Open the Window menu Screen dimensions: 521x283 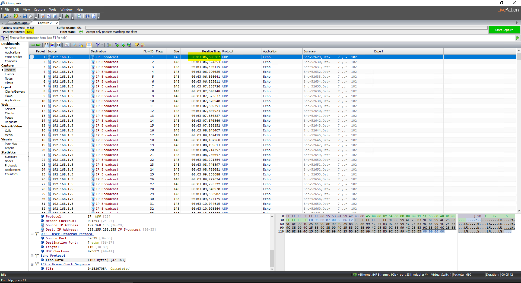(66, 10)
